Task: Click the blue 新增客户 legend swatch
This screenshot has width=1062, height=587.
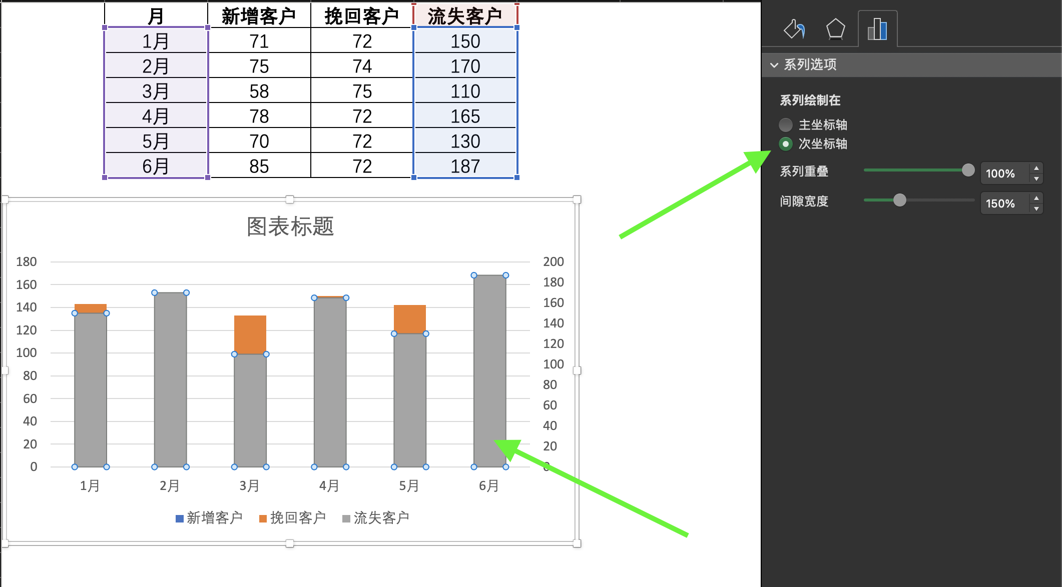Action: click(x=179, y=518)
